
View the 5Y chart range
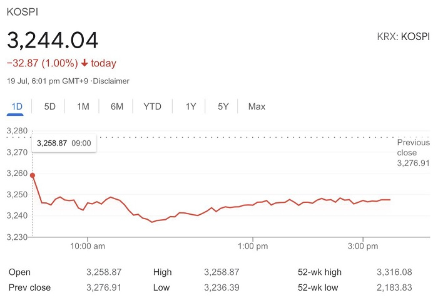pos(223,106)
